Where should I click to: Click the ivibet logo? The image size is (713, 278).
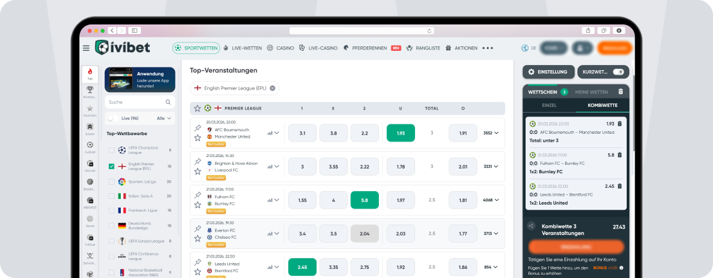[x=122, y=48]
